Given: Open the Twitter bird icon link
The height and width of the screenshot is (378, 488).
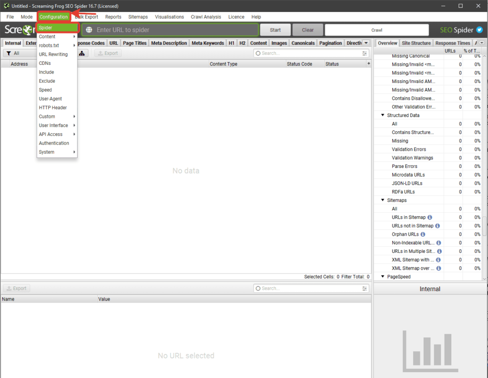Looking at the screenshot, I should point(479,30).
